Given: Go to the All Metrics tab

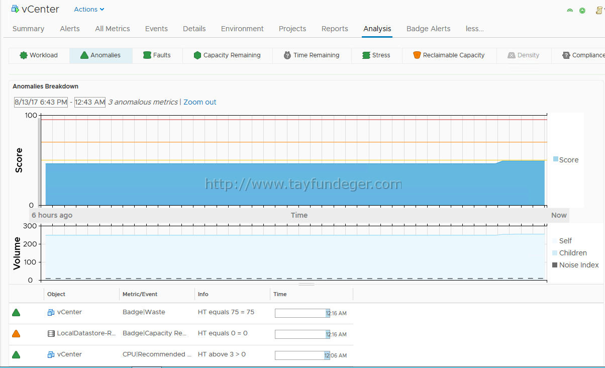Looking at the screenshot, I should pos(113,29).
